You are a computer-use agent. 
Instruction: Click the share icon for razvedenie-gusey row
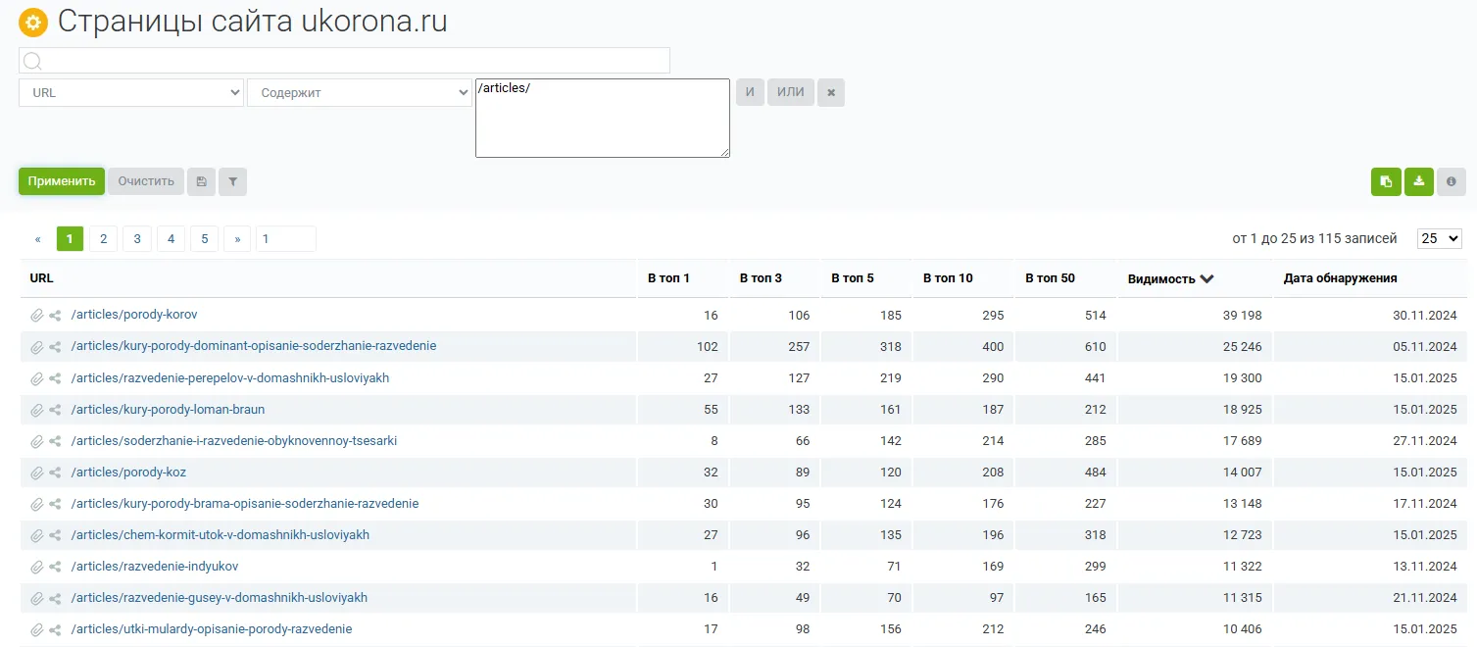click(x=56, y=598)
